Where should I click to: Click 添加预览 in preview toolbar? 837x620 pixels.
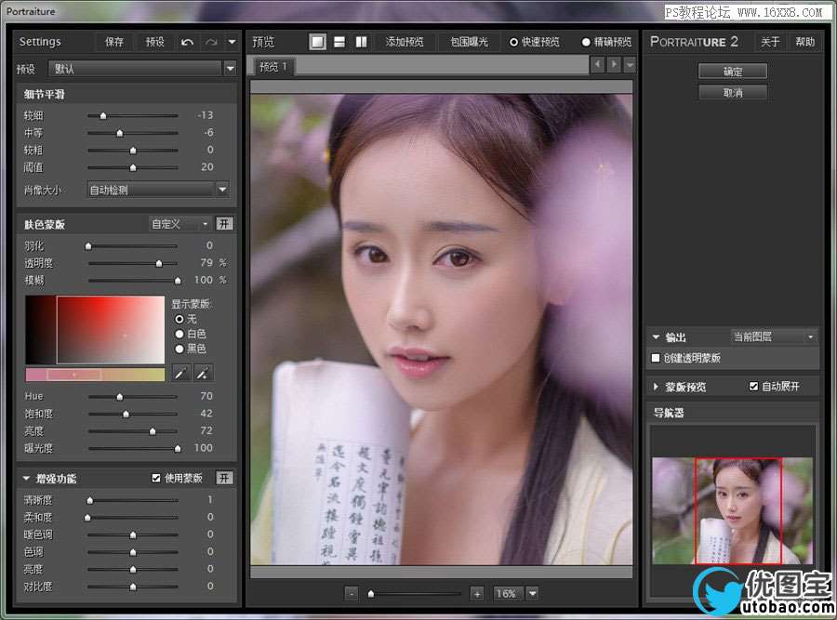pyautogui.click(x=405, y=42)
